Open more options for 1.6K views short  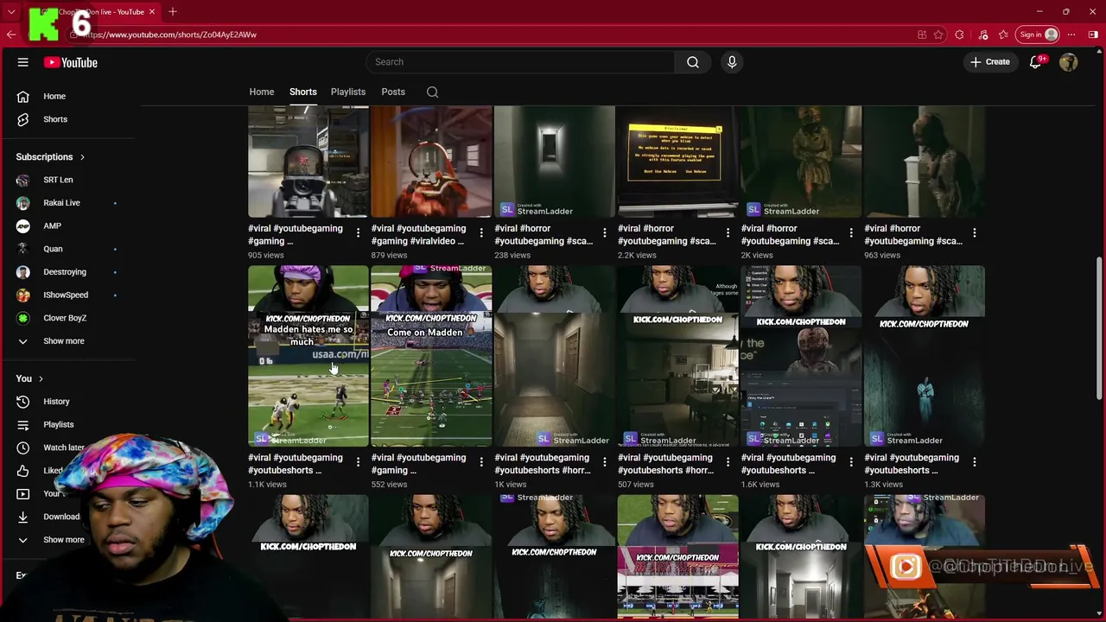(851, 462)
